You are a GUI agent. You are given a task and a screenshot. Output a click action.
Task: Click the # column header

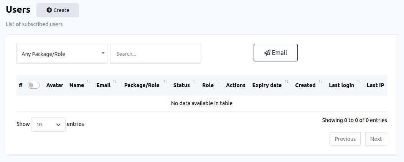(20, 85)
